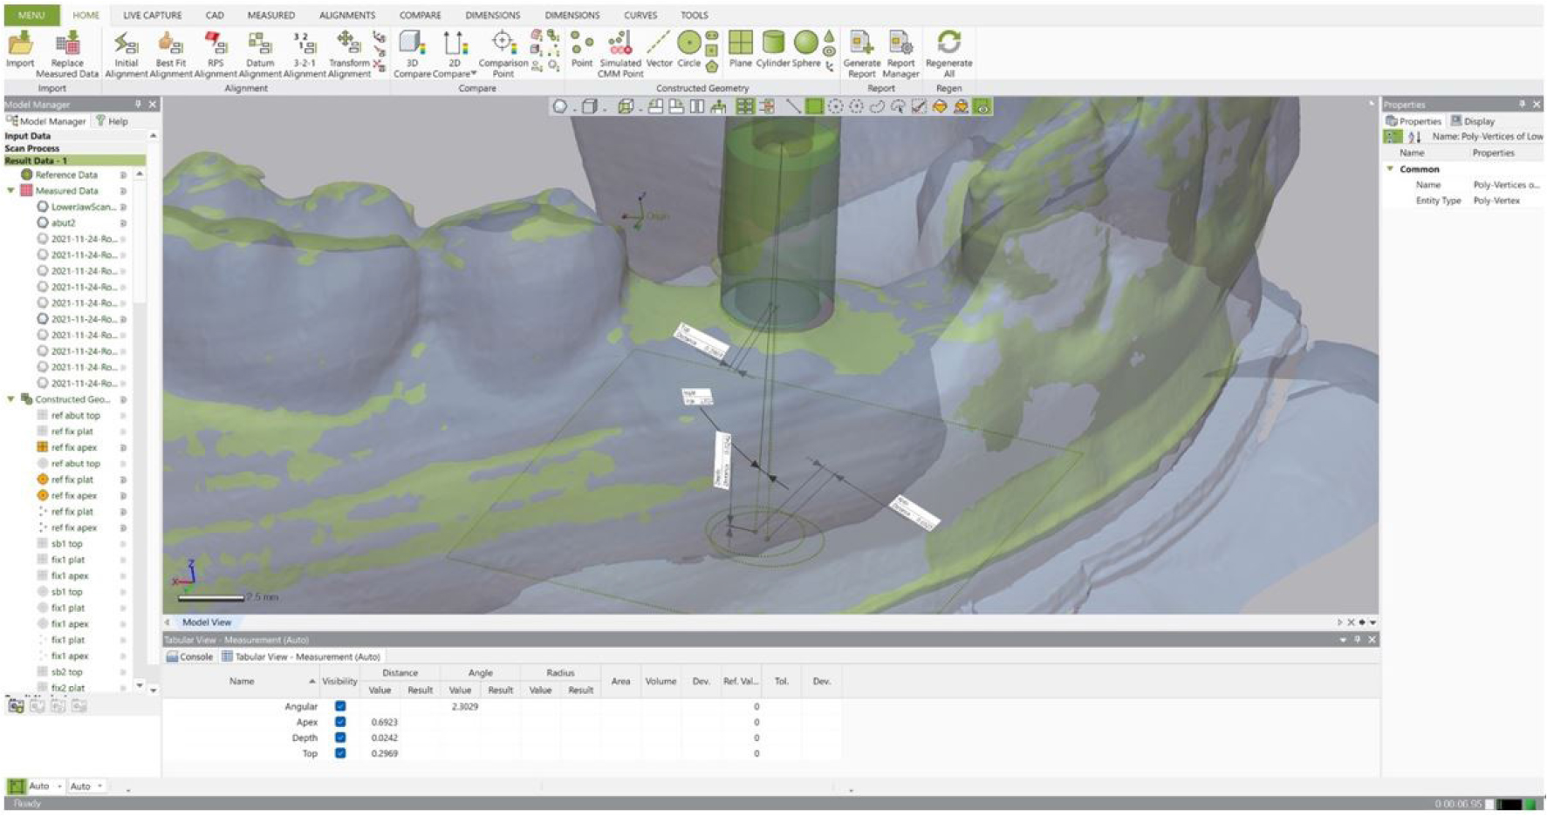
Task: Toggle visibility checkbox for Angular measurement
Action: [340, 706]
